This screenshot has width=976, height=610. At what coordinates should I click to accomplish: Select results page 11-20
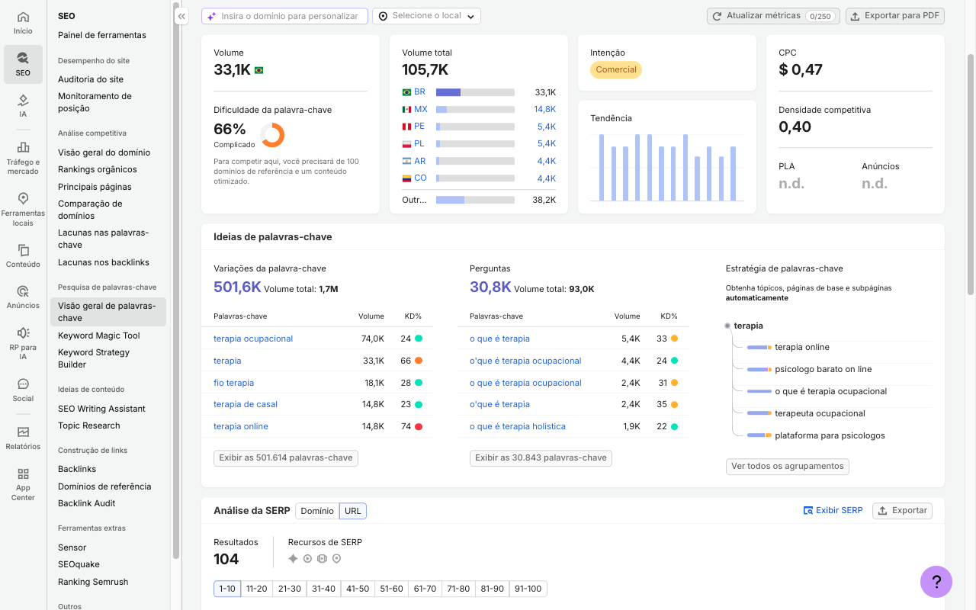[257, 589]
